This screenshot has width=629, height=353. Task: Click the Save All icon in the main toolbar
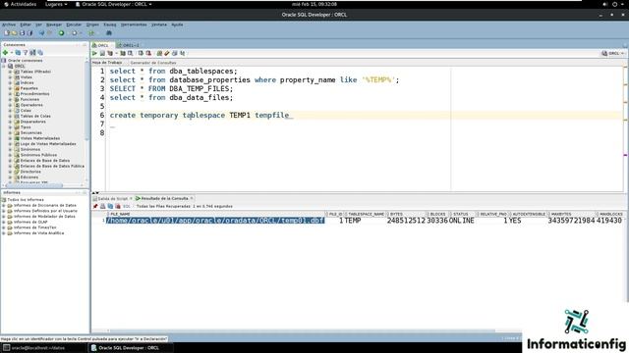pyautogui.click(x=29, y=33)
